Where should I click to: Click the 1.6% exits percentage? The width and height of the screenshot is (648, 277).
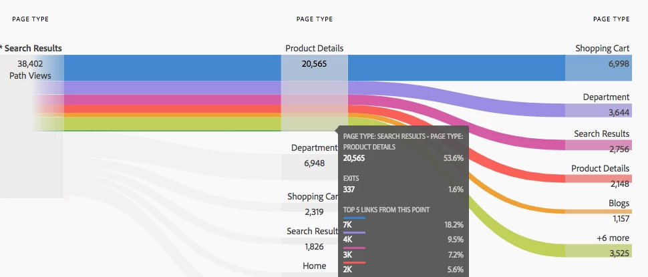point(456,190)
